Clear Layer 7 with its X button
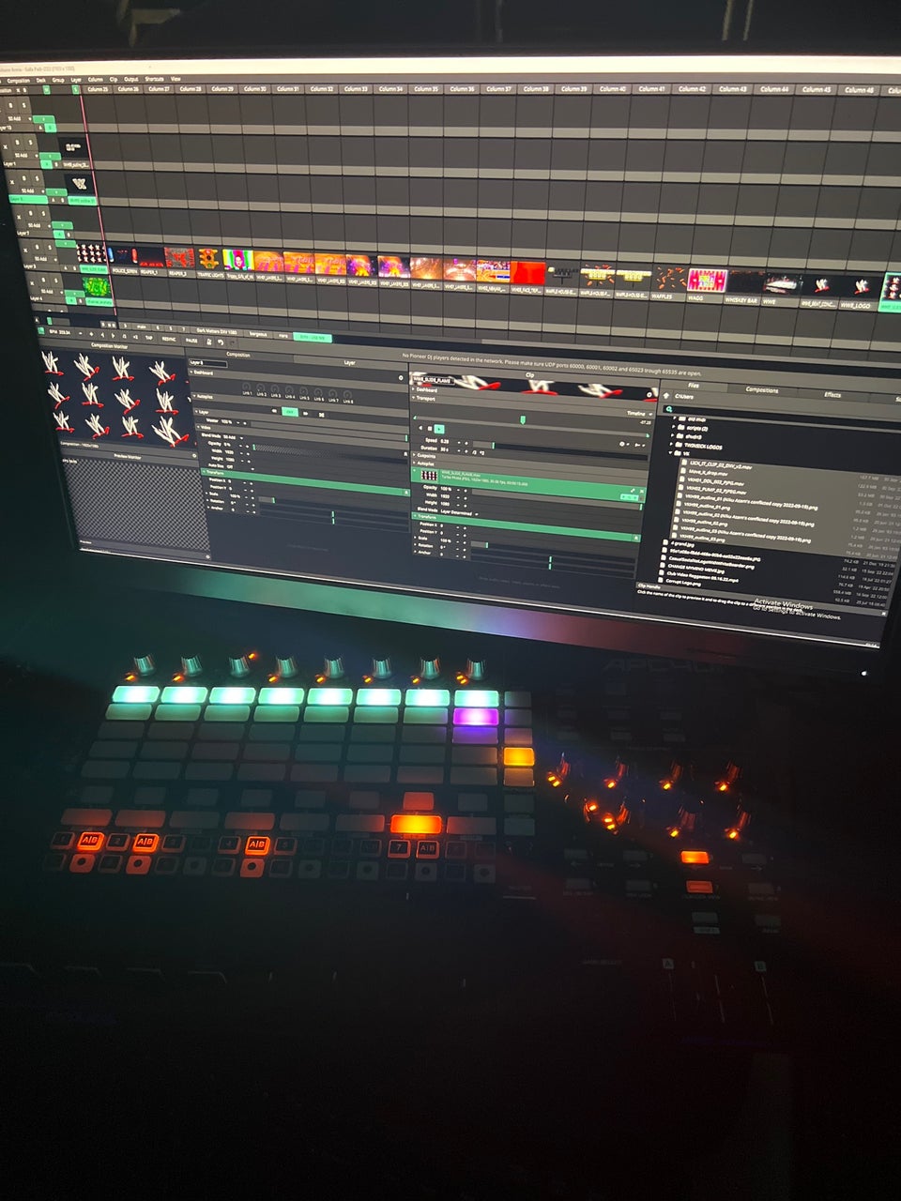901x1201 pixels. pyautogui.click(x=20, y=217)
